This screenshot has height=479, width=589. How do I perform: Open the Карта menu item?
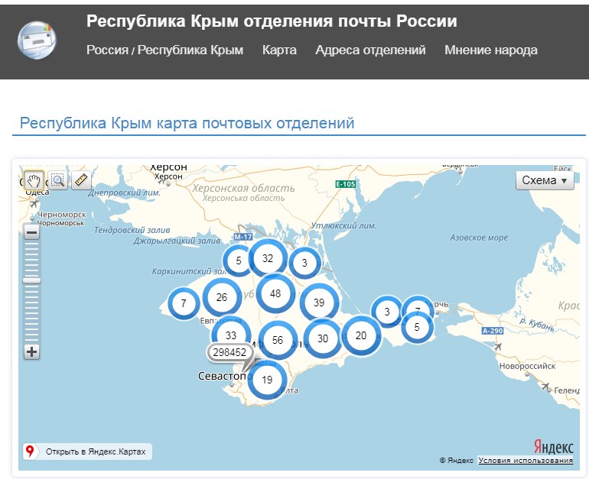(279, 50)
